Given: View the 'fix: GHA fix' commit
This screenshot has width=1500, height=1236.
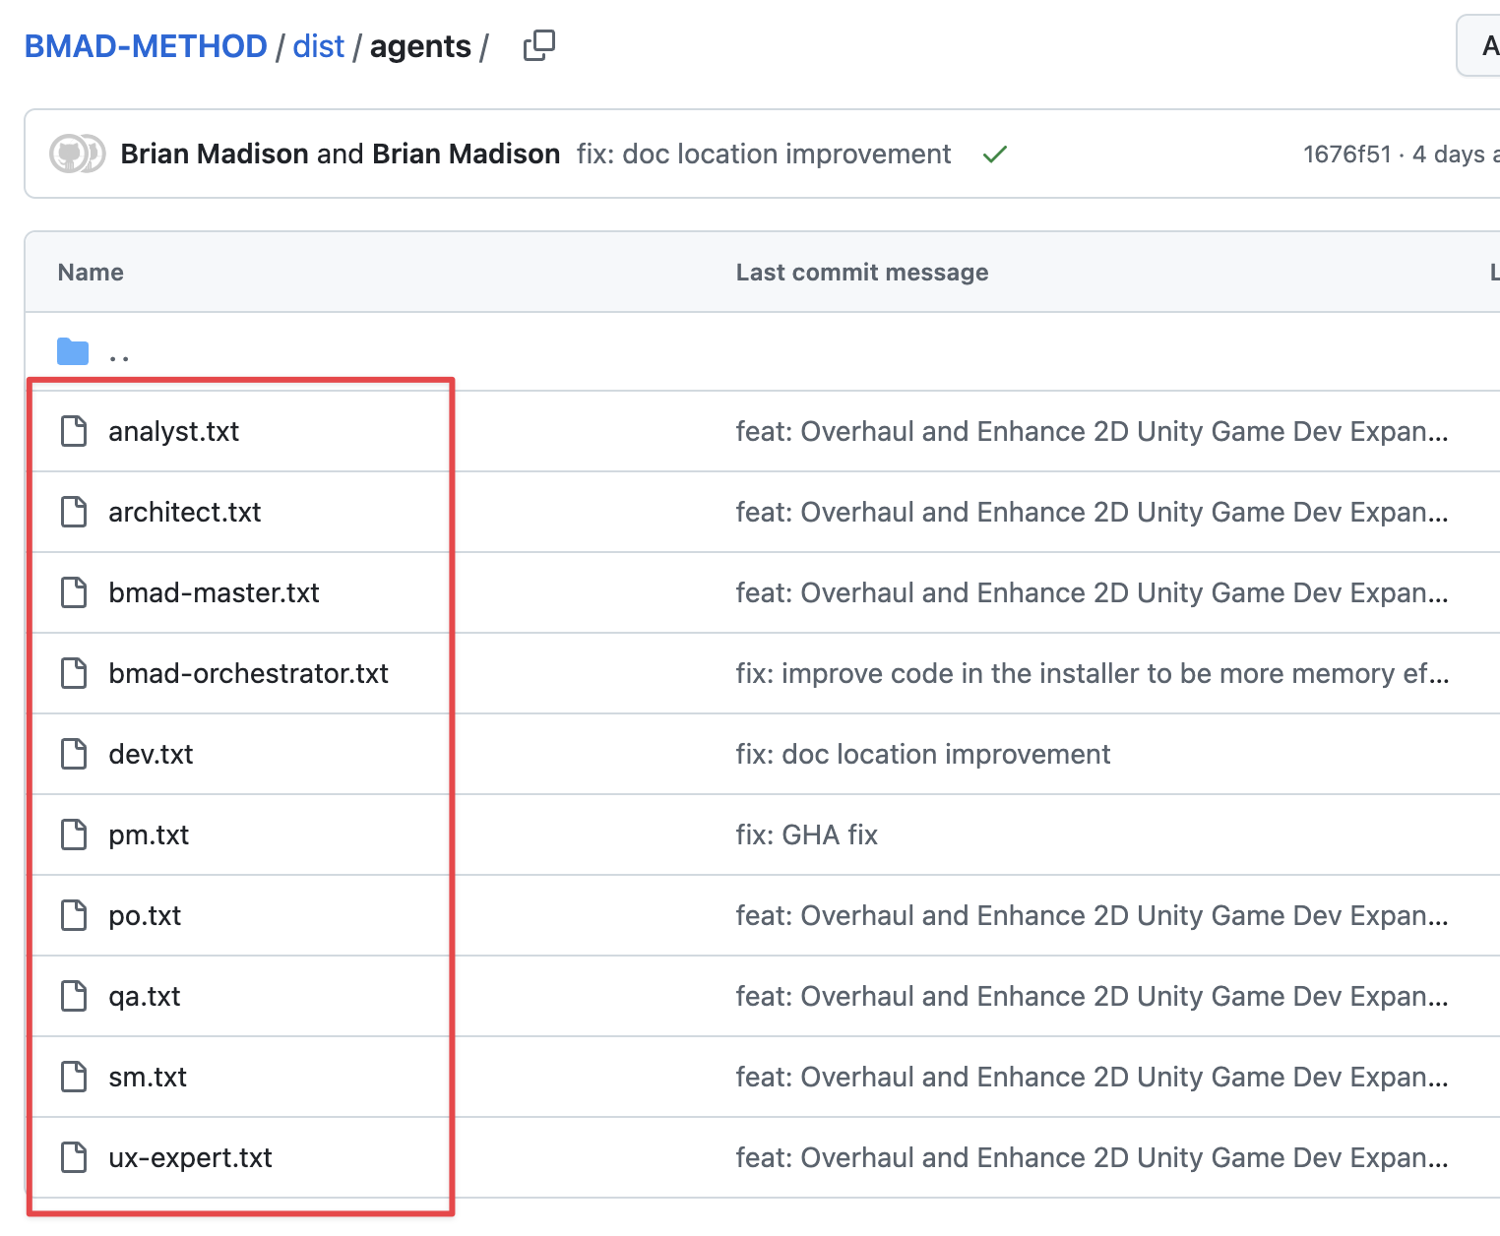Looking at the screenshot, I should tap(806, 834).
